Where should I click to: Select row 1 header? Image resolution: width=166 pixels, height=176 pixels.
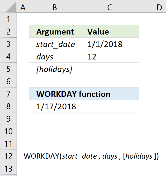pyautogui.click(x=8, y=19)
